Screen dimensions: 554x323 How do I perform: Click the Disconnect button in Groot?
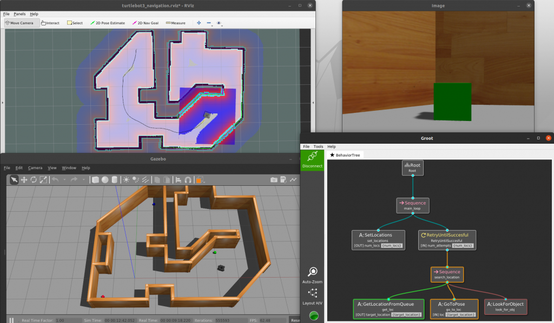[312, 160]
